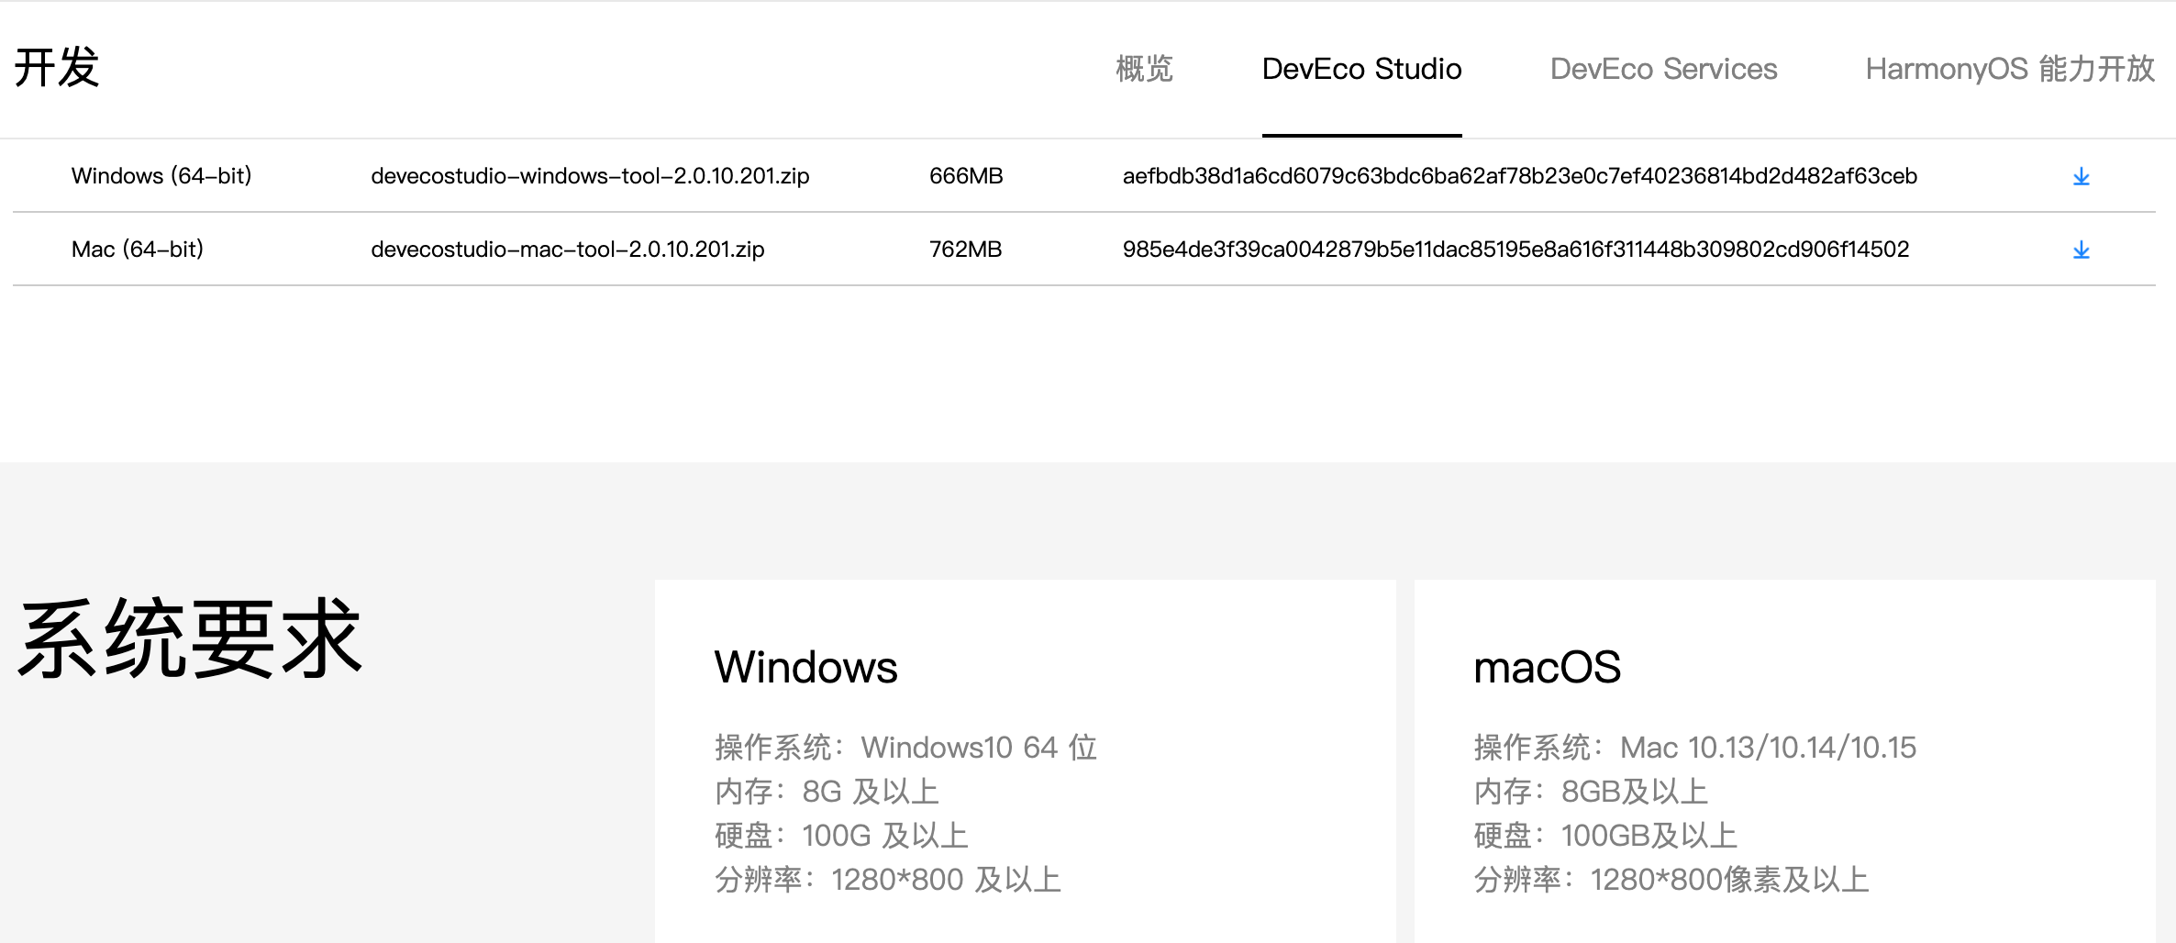Select the DevEco Studio tab

coord(1361,69)
